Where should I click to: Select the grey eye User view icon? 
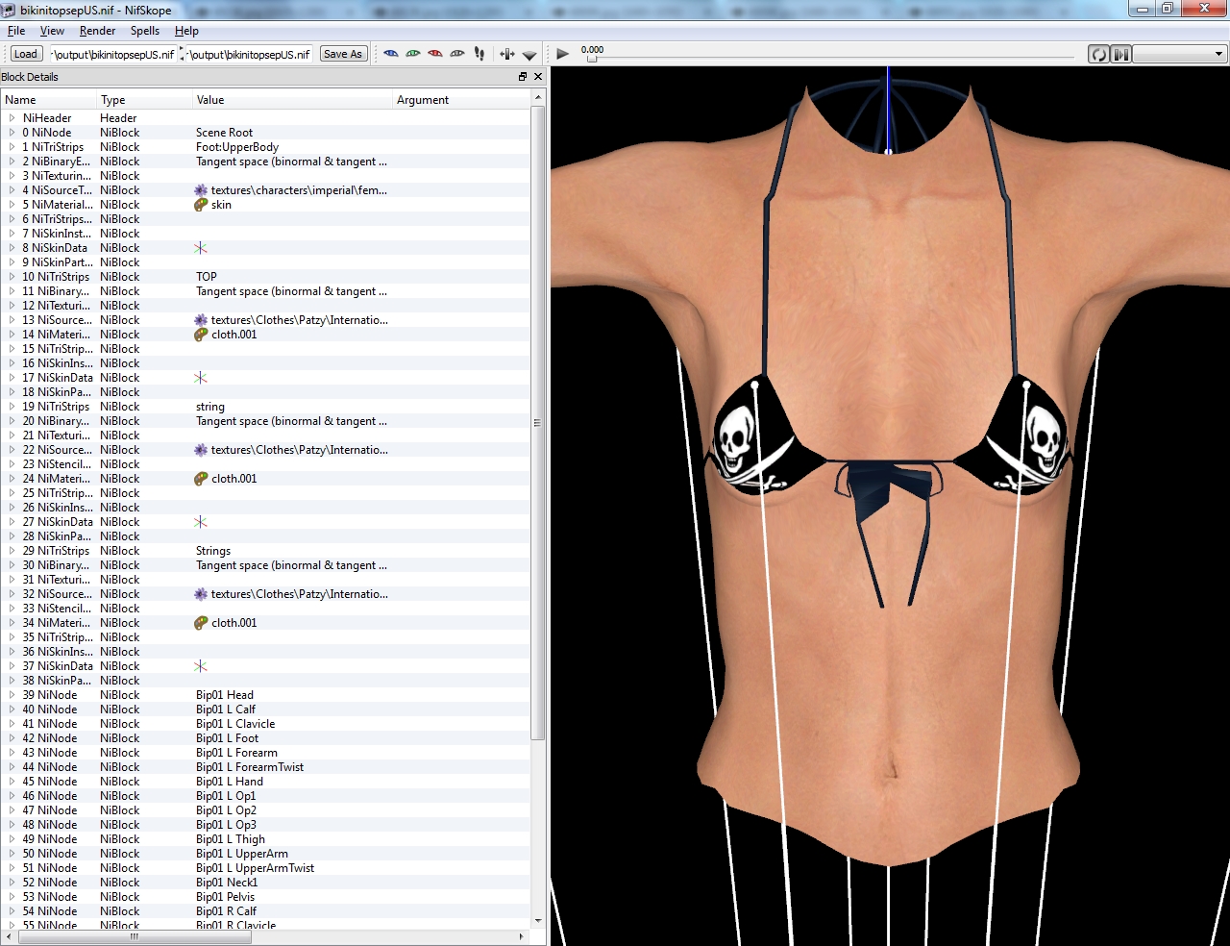click(x=457, y=54)
